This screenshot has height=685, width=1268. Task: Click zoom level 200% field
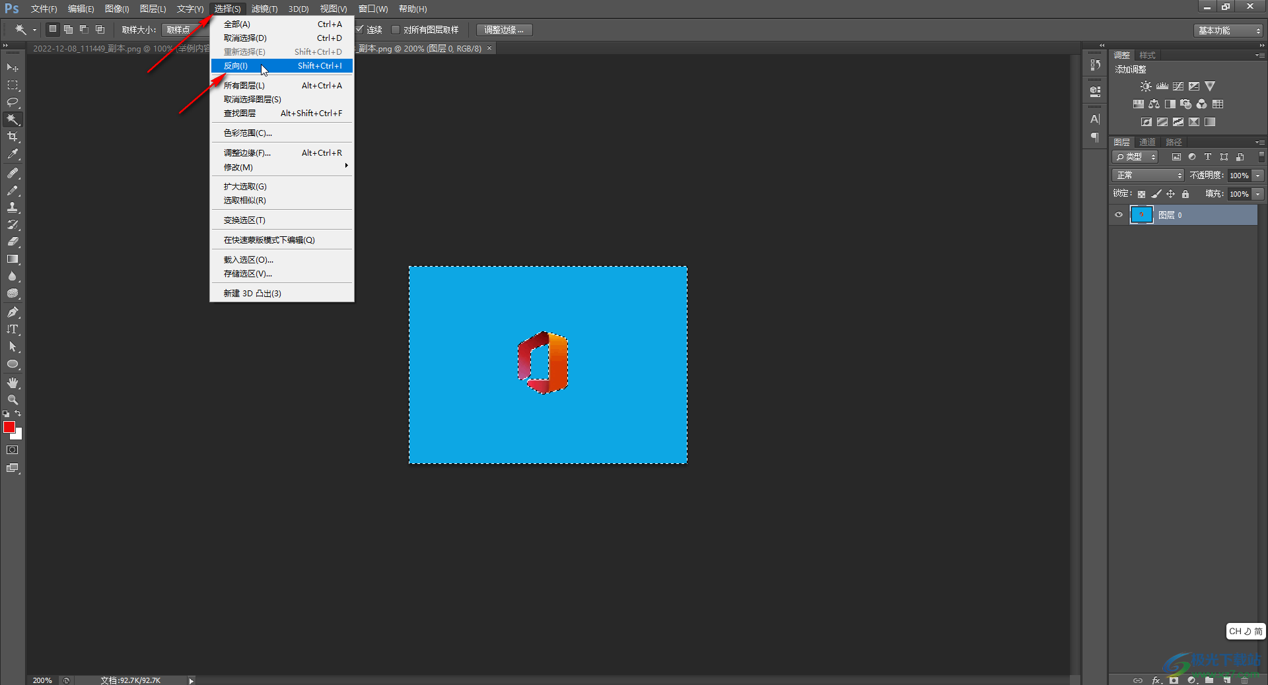(42, 680)
